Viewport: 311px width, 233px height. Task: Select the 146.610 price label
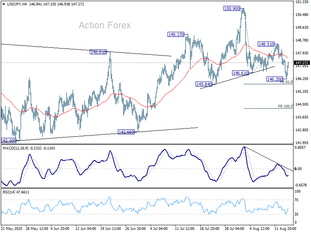[240, 73]
